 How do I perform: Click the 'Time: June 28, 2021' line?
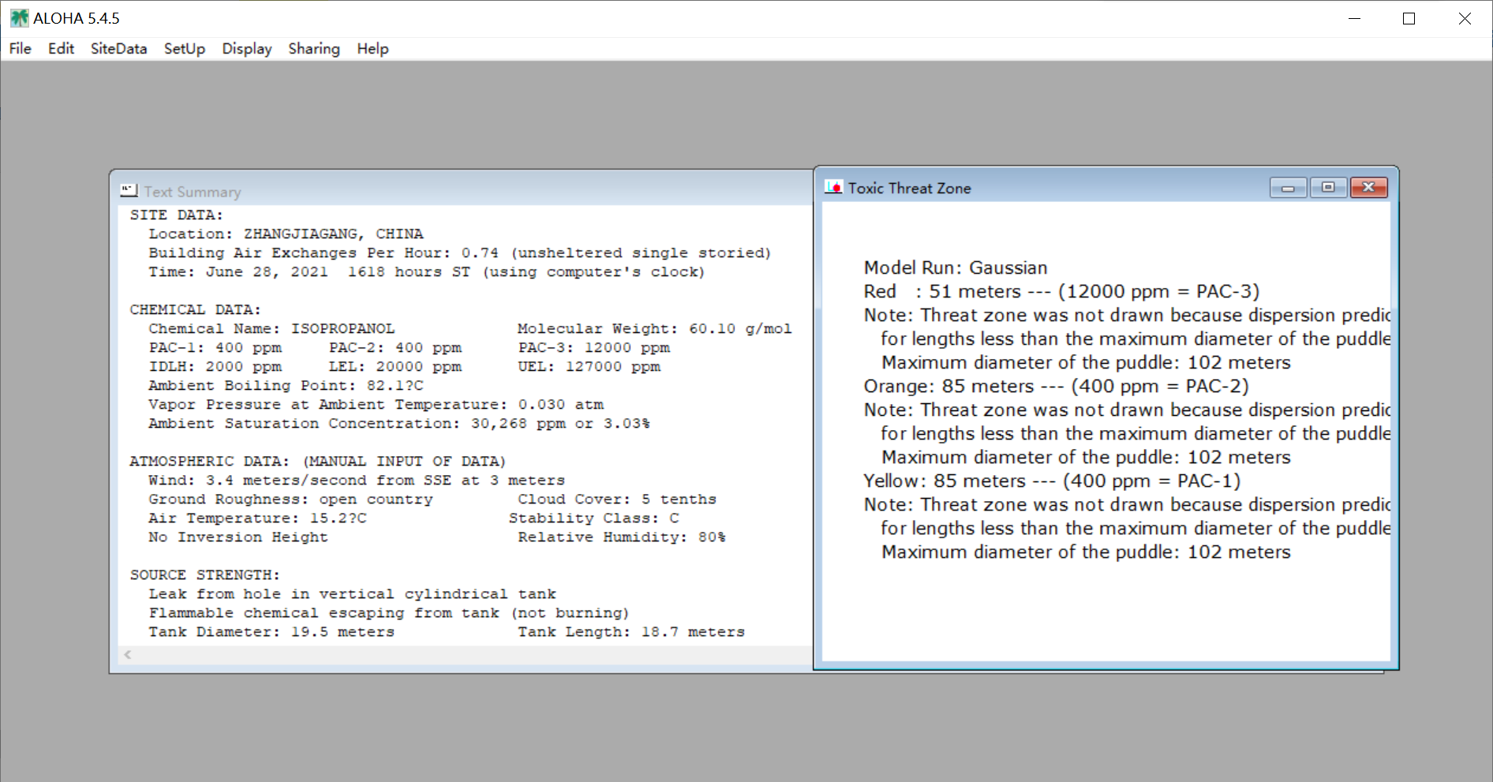[x=426, y=271]
